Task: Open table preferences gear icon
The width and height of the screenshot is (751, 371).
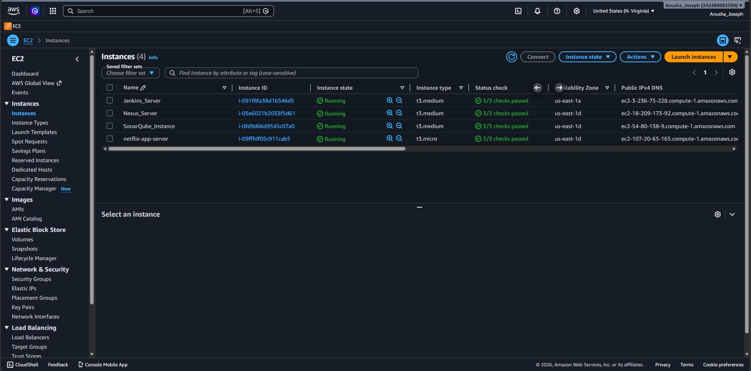Action: (x=732, y=72)
